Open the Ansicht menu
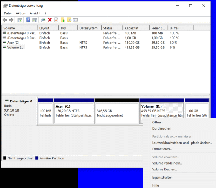This screenshot has width=216, height=188. [35, 13]
